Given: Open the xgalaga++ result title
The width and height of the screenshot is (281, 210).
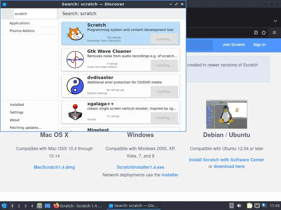Looking at the screenshot, I should (100, 104).
